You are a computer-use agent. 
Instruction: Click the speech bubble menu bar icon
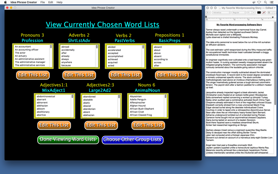[254, 2]
